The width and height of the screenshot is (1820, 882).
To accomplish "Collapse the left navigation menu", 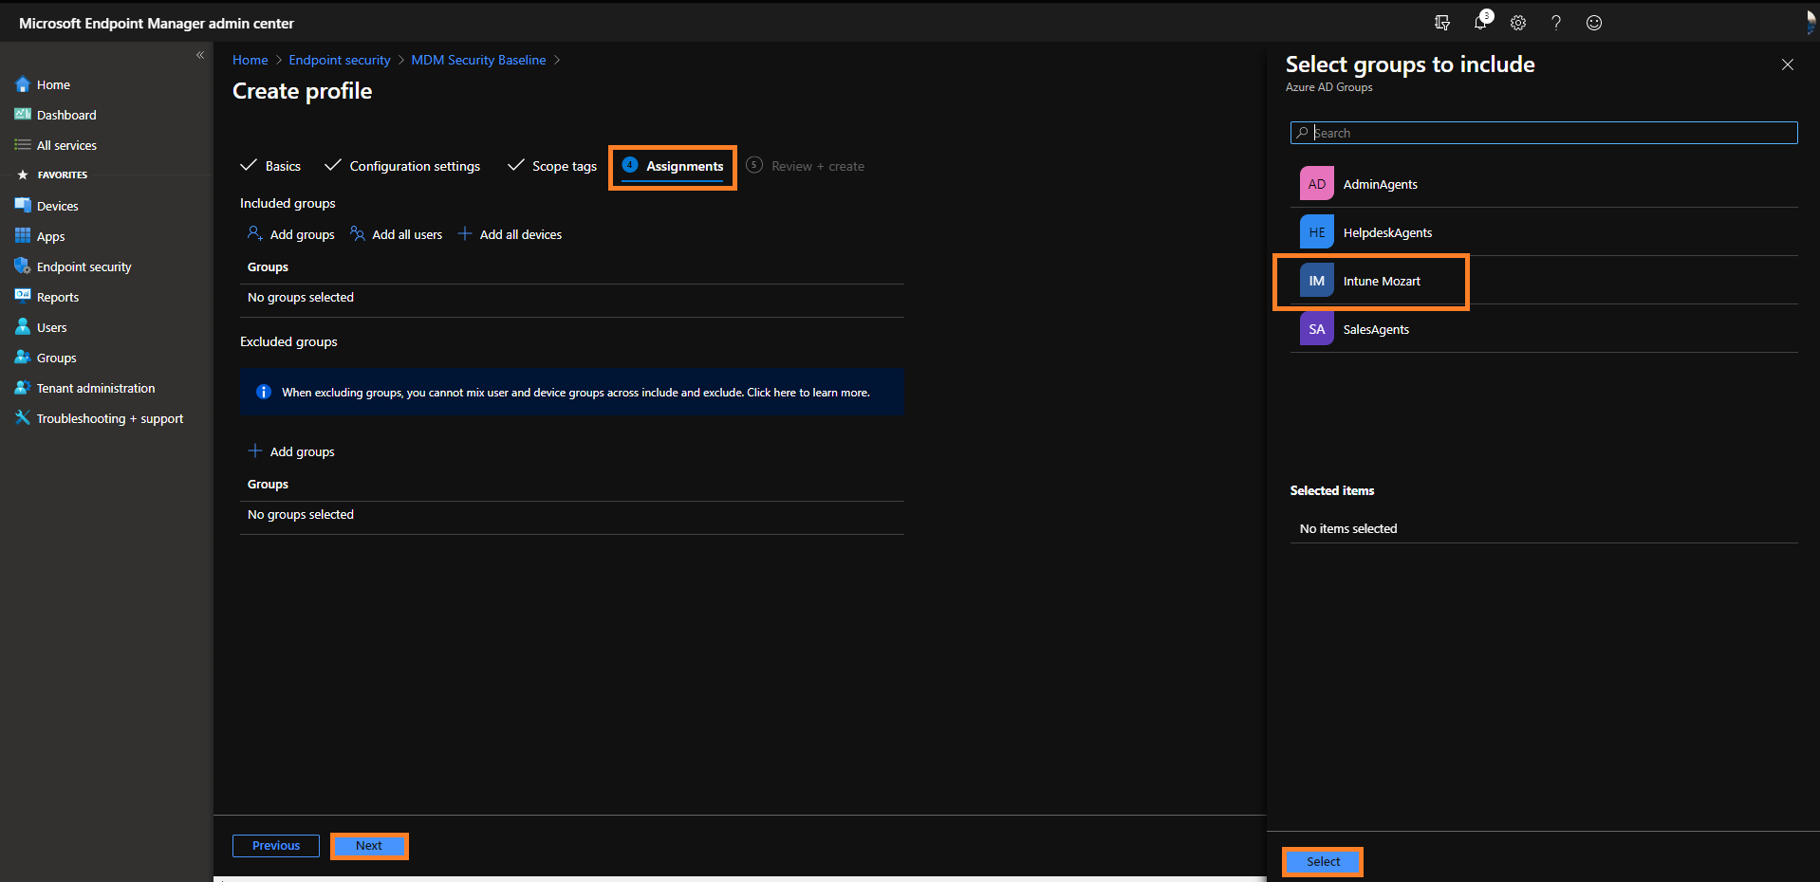I will (x=200, y=55).
